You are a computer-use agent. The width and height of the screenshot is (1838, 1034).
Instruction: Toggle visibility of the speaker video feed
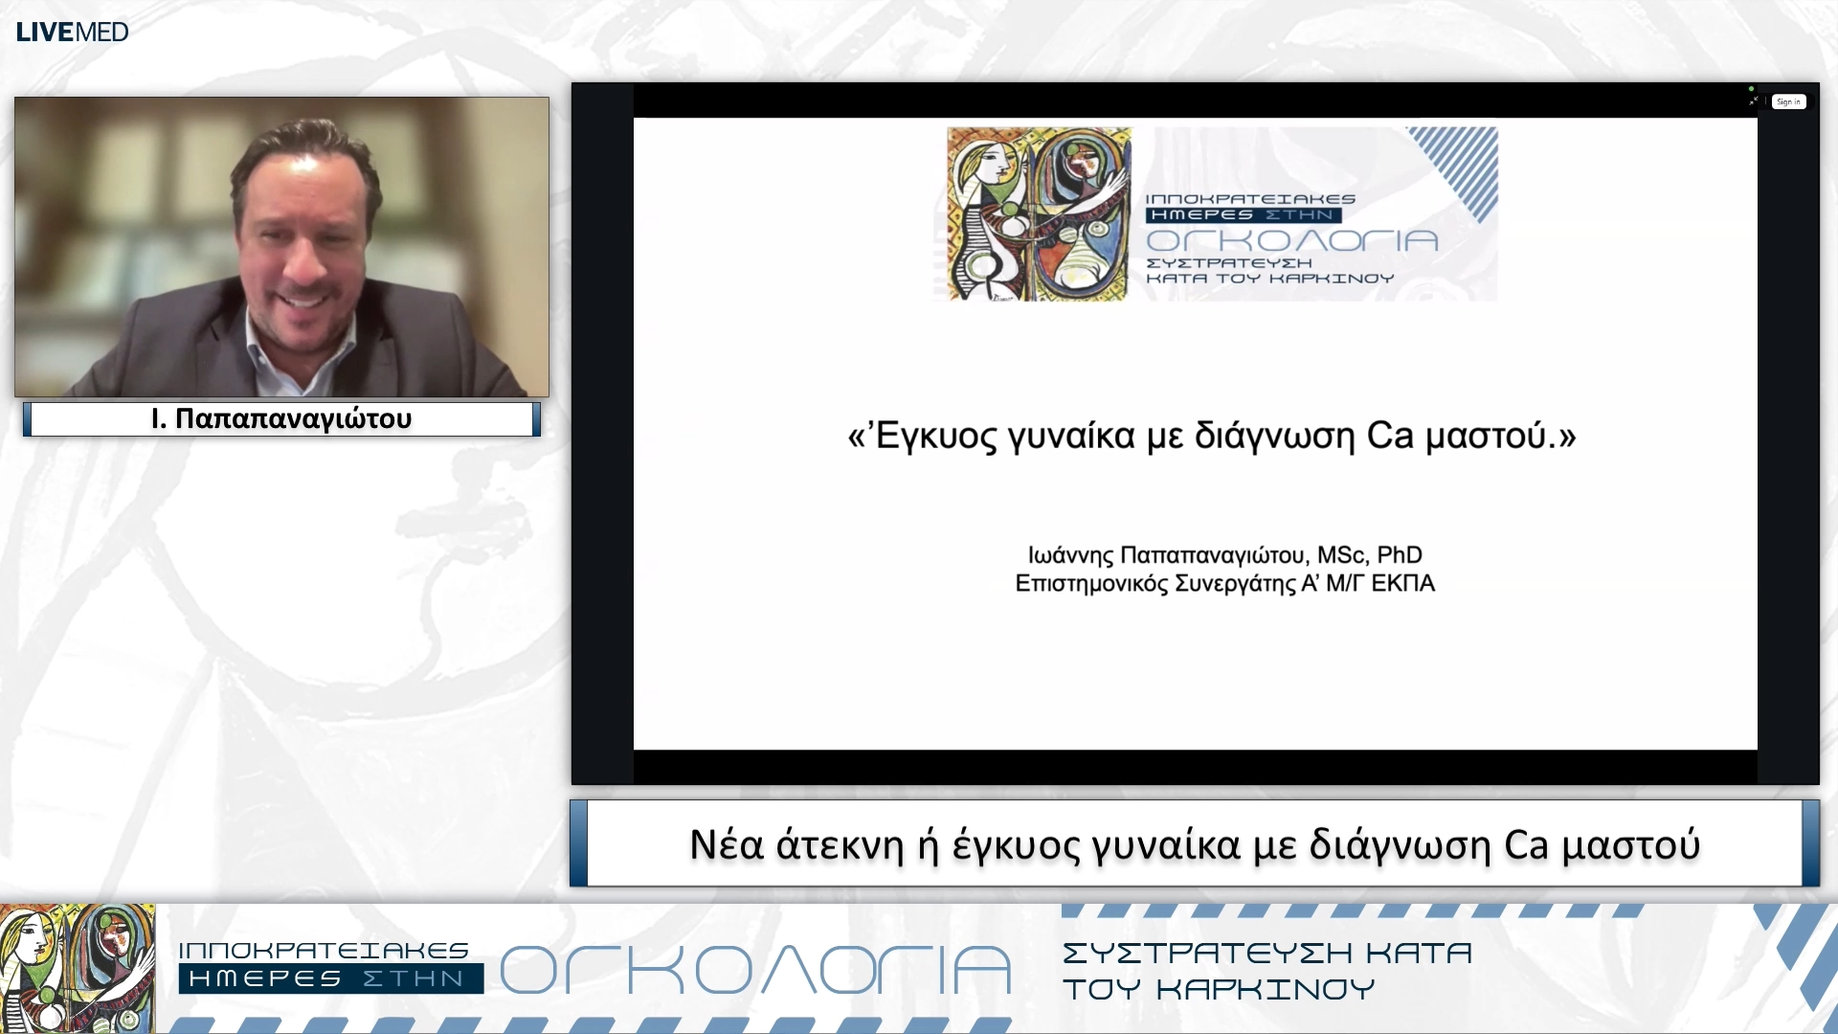[x=280, y=246]
